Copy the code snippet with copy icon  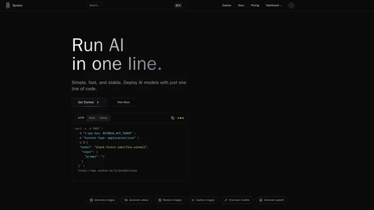(173, 118)
